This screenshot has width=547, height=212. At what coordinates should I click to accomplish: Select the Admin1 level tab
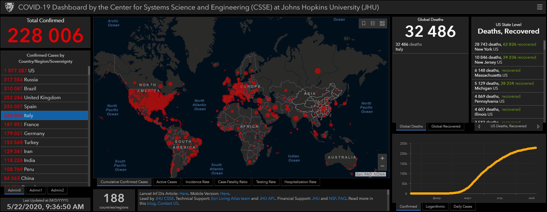pos(36,190)
